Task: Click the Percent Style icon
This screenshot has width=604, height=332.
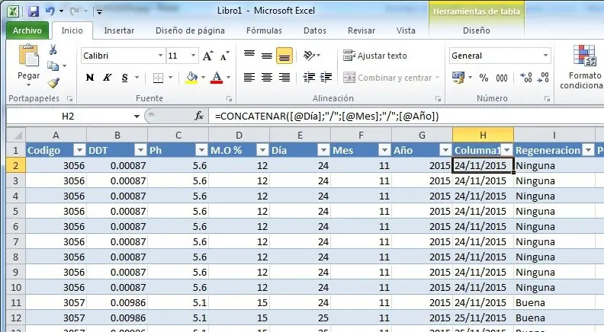Action: tap(484, 78)
